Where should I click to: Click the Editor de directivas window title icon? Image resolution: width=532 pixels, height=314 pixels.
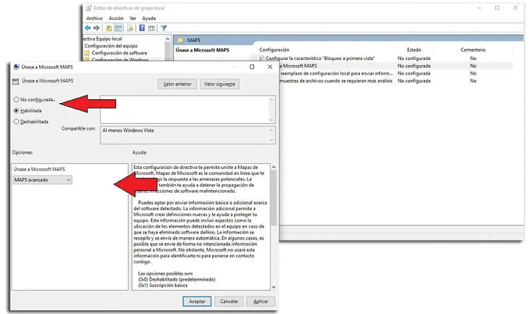tap(88, 8)
